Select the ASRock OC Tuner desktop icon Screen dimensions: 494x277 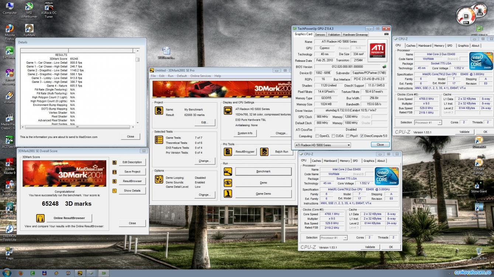(x=48, y=10)
